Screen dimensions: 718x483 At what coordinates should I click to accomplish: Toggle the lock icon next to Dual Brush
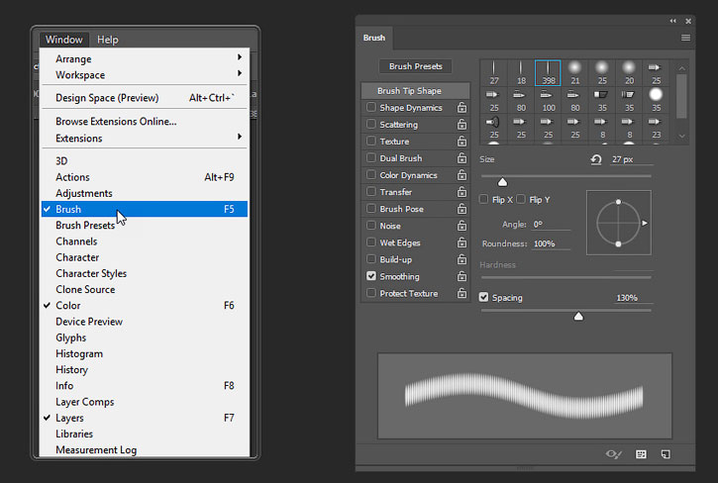coord(462,158)
